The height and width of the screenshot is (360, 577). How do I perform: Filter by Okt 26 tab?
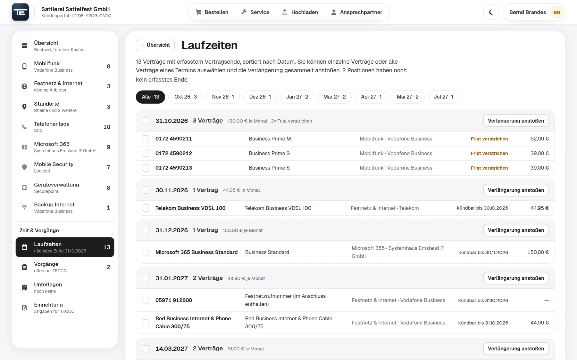[186, 97]
